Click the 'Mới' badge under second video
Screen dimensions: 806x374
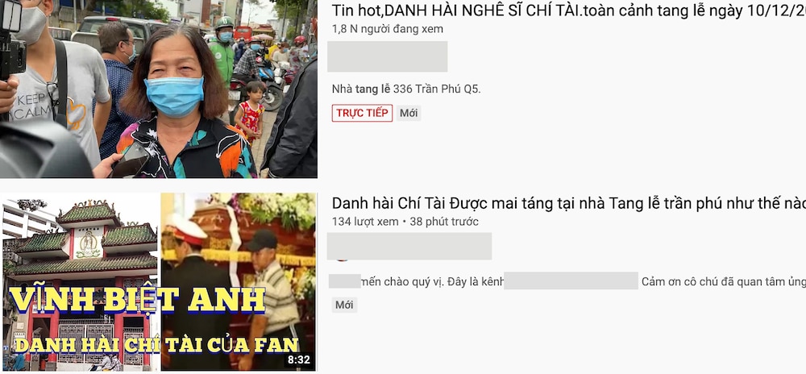pyautogui.click(x=344, y=305)
